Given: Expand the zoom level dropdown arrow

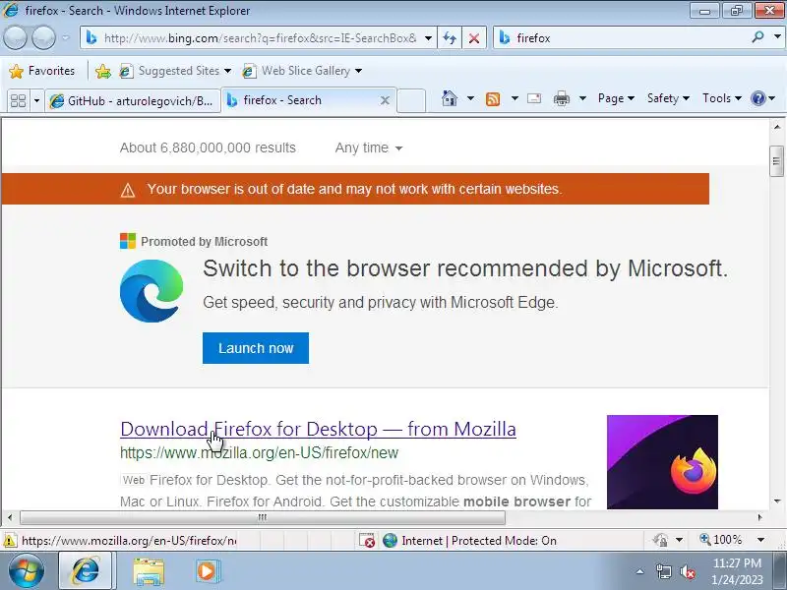Looking at the screenshot, I should 760,540.
